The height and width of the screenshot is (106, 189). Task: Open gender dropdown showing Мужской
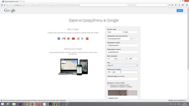123,65
